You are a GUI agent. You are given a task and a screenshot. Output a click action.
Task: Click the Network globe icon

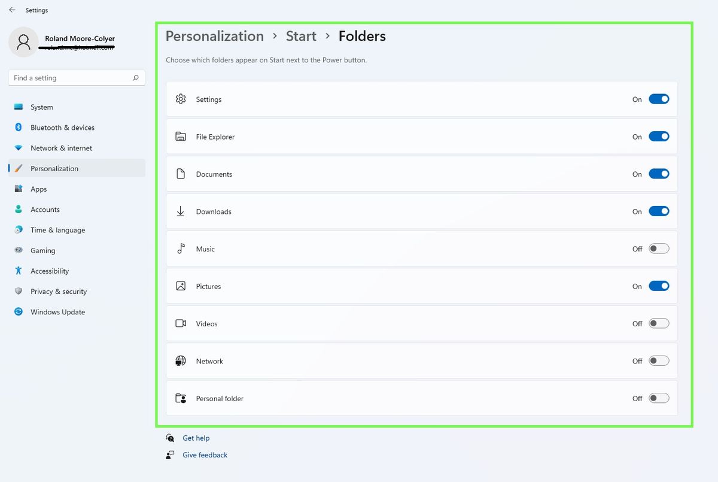click(x=181, y=360)
